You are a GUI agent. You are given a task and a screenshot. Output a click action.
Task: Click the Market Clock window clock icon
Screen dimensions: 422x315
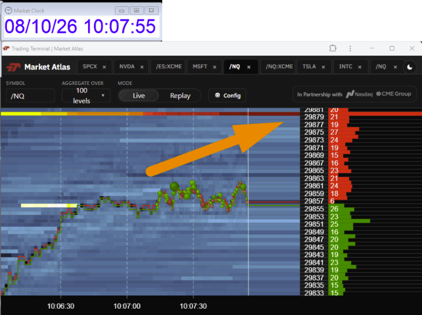[8, 11]
